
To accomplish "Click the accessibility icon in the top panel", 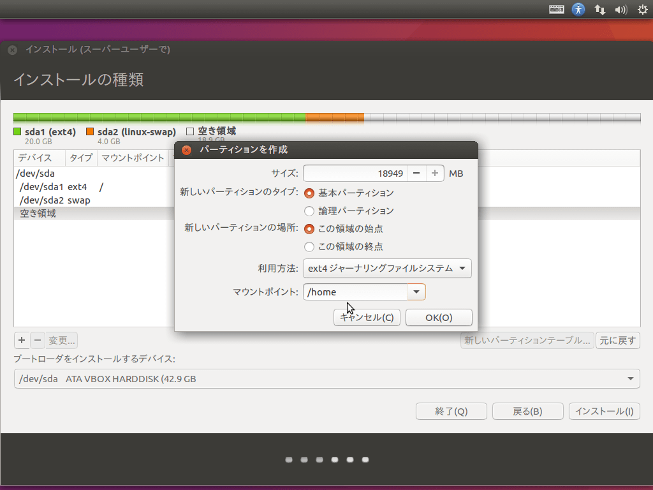I will 578,9.
